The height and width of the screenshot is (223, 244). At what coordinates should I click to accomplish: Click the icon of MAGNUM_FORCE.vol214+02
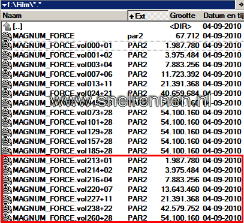coord(7,170)
